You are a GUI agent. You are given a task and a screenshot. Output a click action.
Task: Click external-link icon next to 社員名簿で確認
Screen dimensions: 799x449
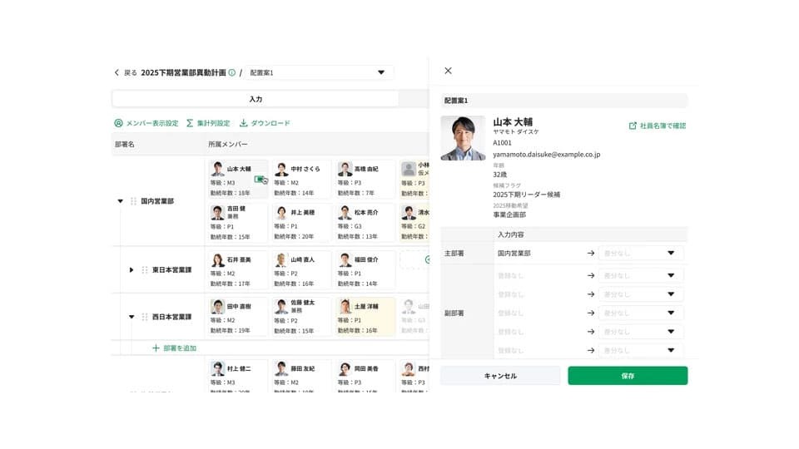click(x=633, y=126)
